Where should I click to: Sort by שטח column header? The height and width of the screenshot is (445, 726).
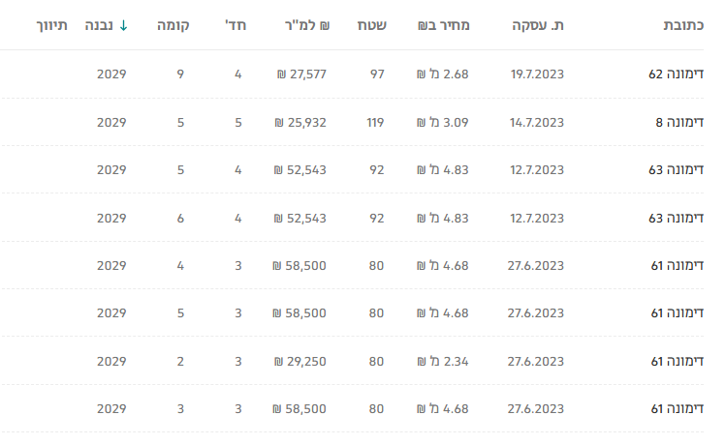pos(372,25)
